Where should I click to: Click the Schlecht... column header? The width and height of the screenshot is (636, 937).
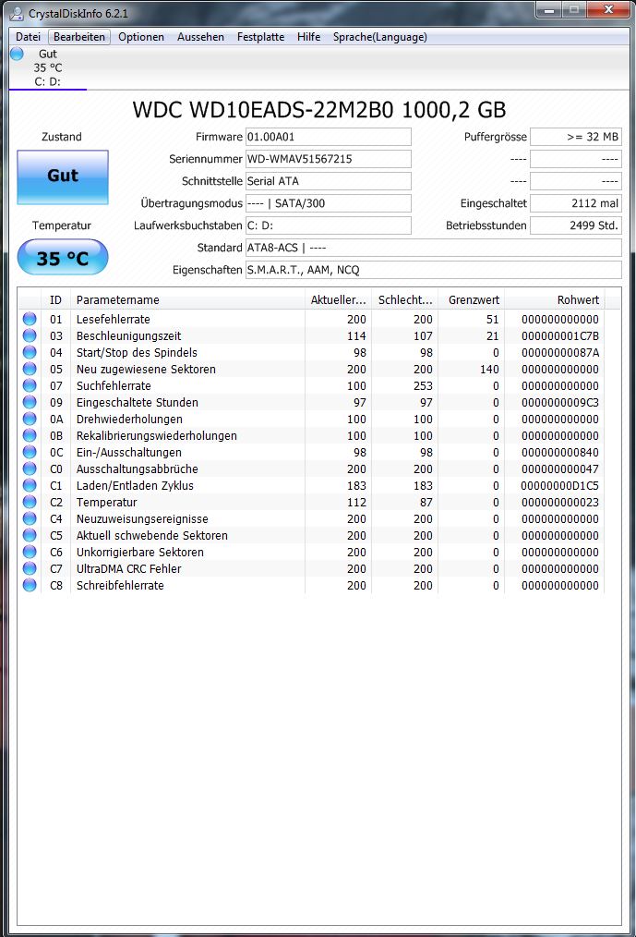[405, 300]
